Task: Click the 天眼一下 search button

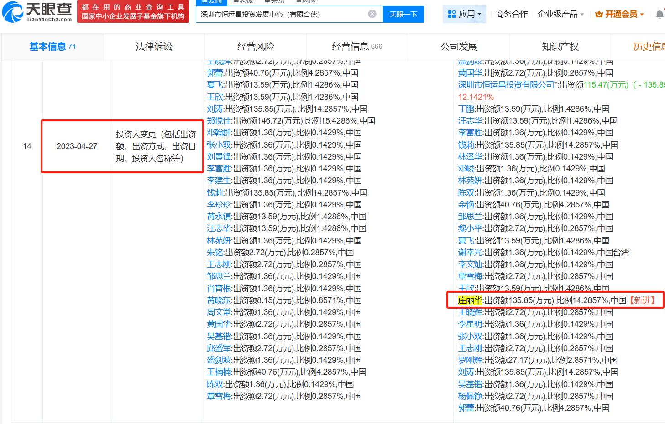Action: tap(403, 14)
